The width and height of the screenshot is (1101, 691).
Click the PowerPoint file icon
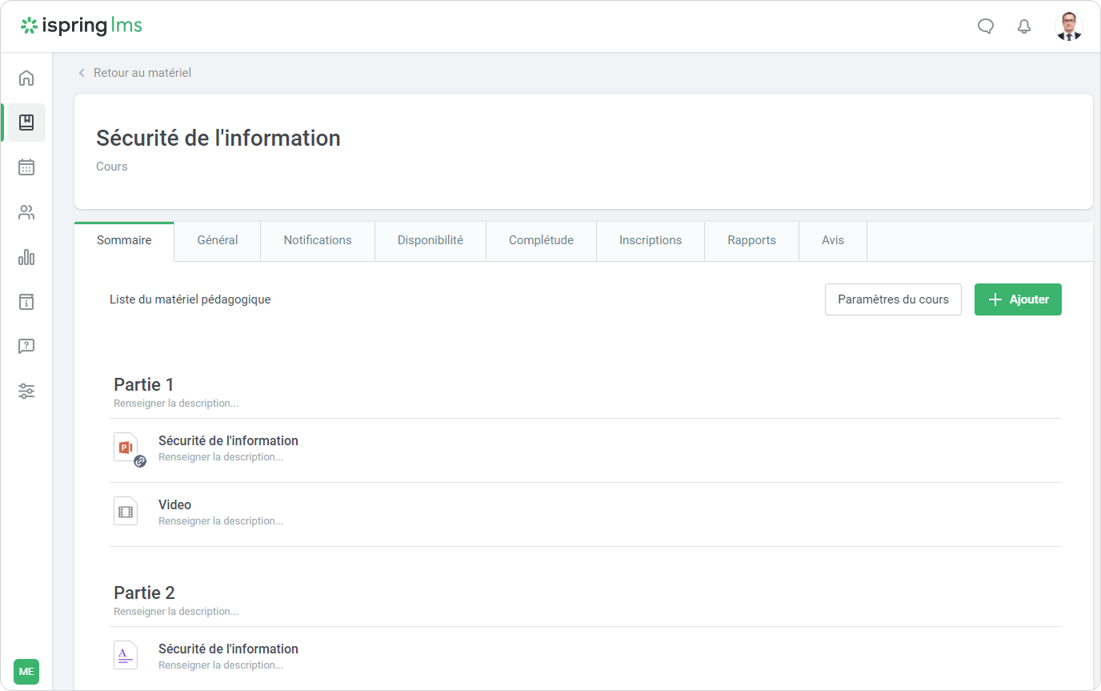[x=126, y=448]
